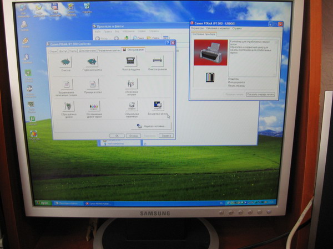The image size is (333, 249).
Task: Switch to the Доступ tab
Action: coord(63,51)
